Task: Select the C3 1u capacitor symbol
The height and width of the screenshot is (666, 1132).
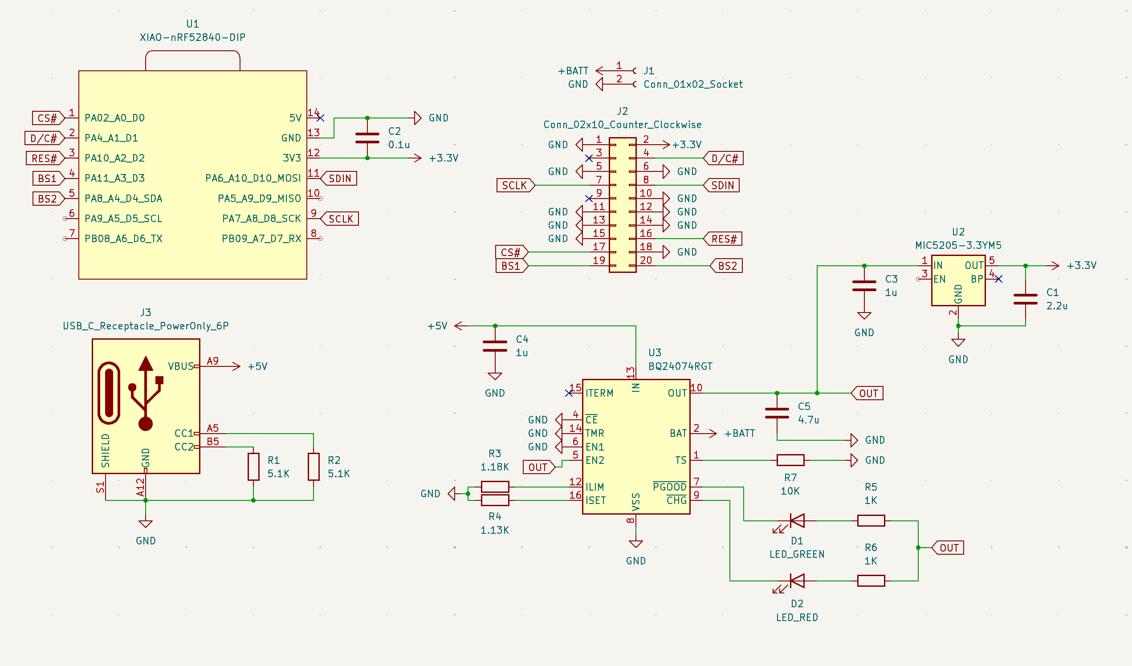Action: pyautogui.click(x=864, y=286)
